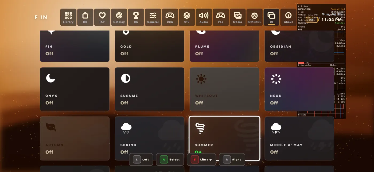
Task: Toggle the Neon theme card
Action: (x=299, y=89)
